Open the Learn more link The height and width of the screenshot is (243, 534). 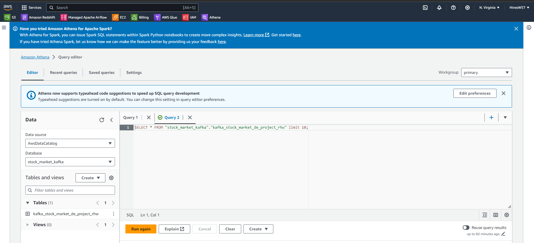tap(256, 35)
